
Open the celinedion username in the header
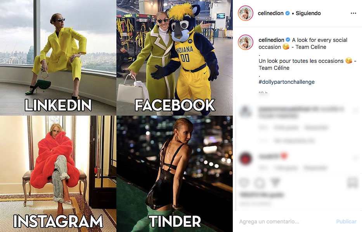(270, 13)
